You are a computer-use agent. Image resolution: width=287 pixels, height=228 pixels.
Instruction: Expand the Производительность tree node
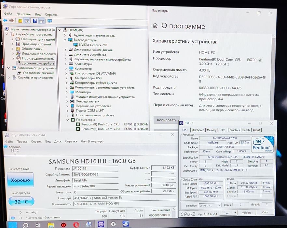coord(13,59)
